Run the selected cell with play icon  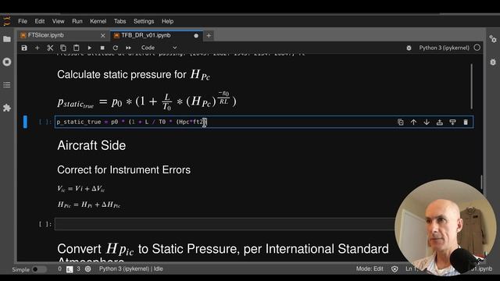[x=89, y=48]
